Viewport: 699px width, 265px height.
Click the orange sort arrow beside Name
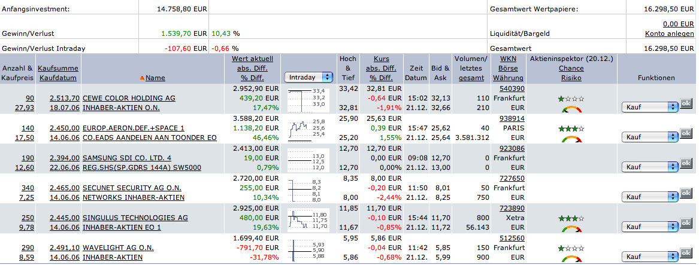(x=142, y=78)
